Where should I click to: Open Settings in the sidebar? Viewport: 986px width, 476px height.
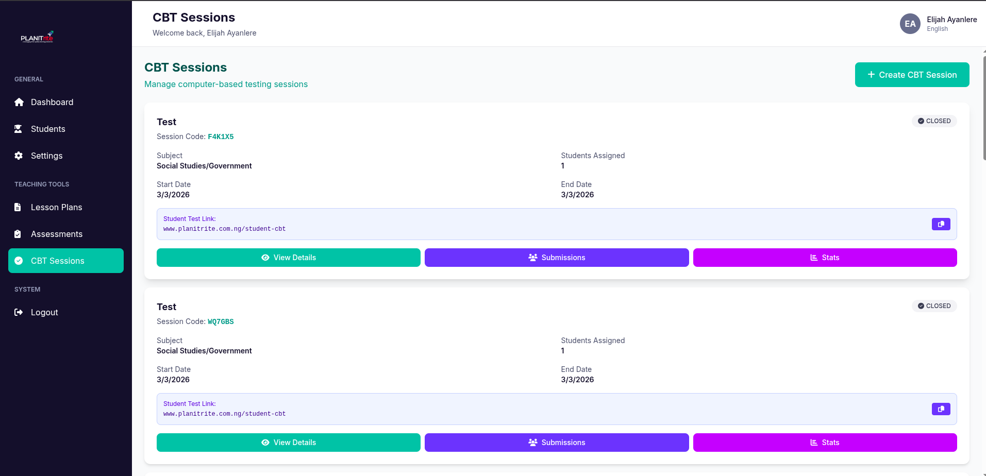[x=46, y=156]
